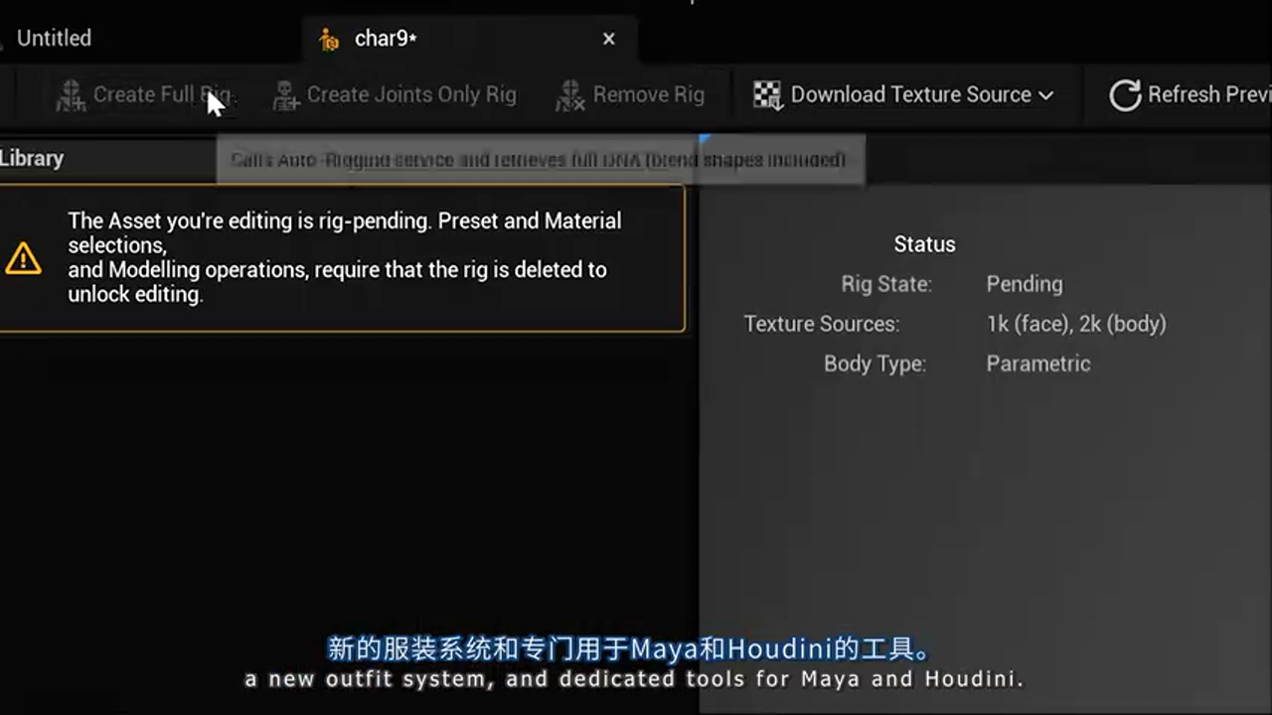Click the Pending value next to Rig State
Screen dimensions: 1272x715
tap(1025, 284)
